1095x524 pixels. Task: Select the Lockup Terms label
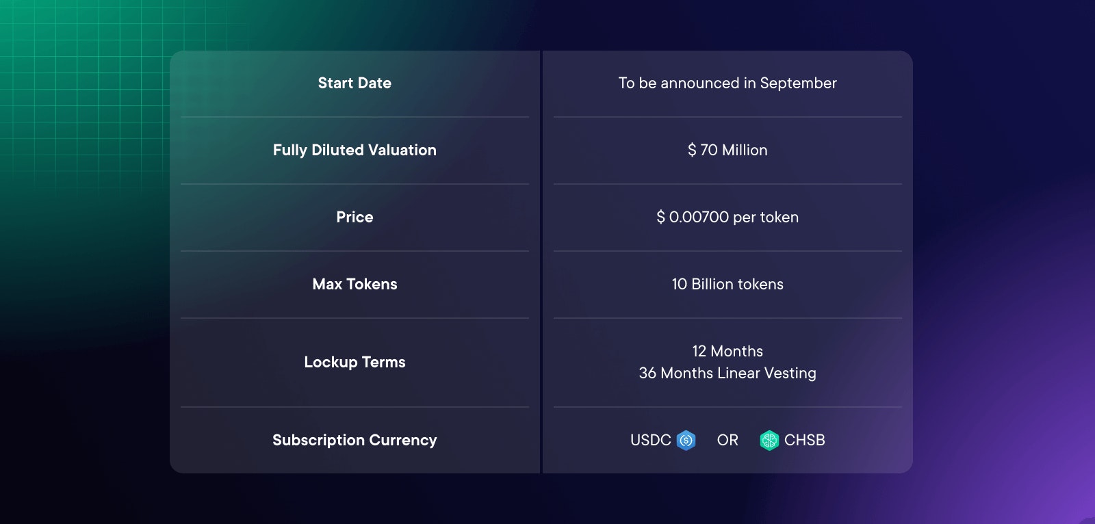coord(355,362)
